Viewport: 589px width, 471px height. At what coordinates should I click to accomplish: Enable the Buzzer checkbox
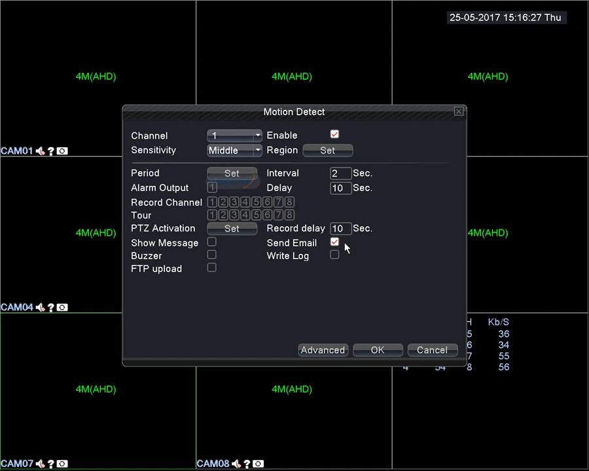(x=211, y=255)
